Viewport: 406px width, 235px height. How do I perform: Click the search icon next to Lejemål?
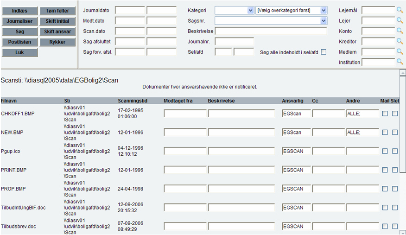[400, 10]
